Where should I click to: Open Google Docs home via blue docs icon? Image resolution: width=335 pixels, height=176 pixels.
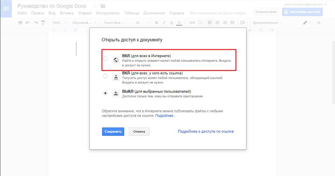(x=6, y=9)
